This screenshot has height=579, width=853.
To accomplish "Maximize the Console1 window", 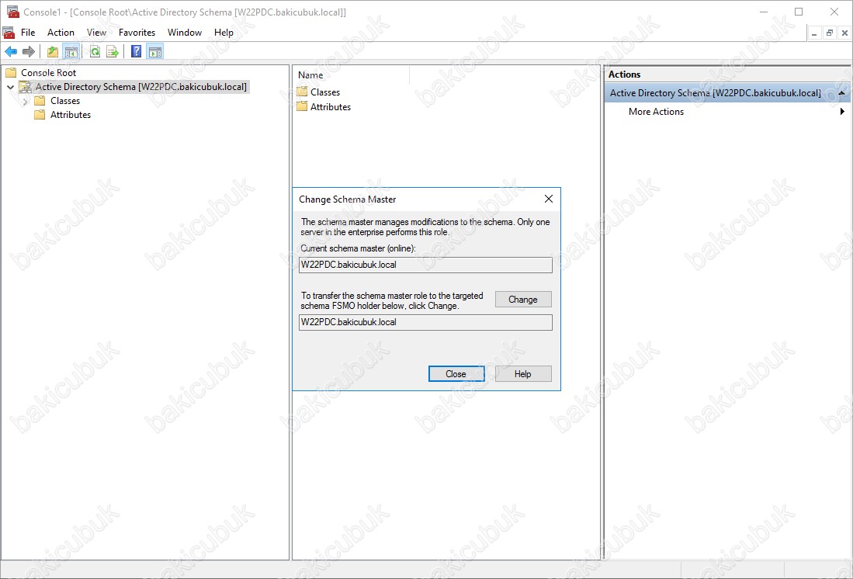I will click(x=799, y=12).
